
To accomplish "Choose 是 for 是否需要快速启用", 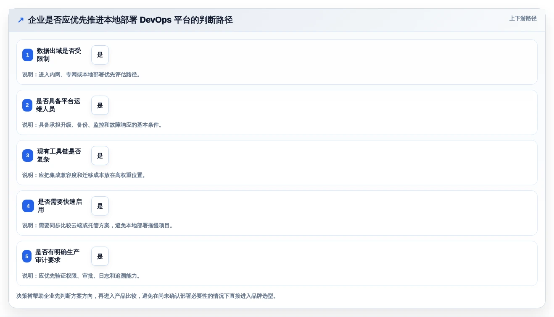I will coord(100,206).
